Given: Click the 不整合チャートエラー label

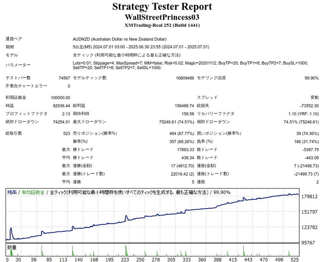Looking at the screenshot, I should pyautogui.click(x=26, y=86).
